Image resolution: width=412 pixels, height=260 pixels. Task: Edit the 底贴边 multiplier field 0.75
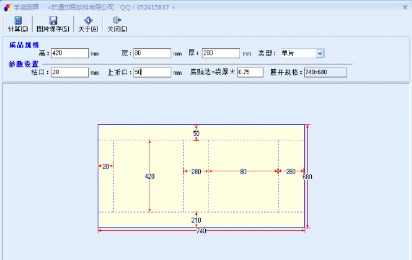(250, 73)
